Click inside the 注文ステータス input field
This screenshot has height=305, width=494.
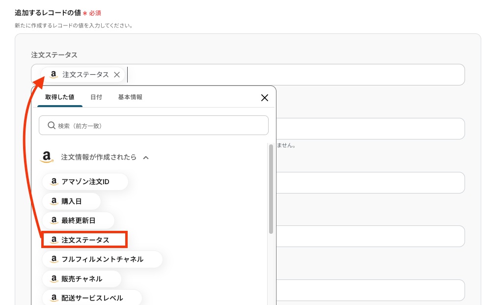click(248, 75)
